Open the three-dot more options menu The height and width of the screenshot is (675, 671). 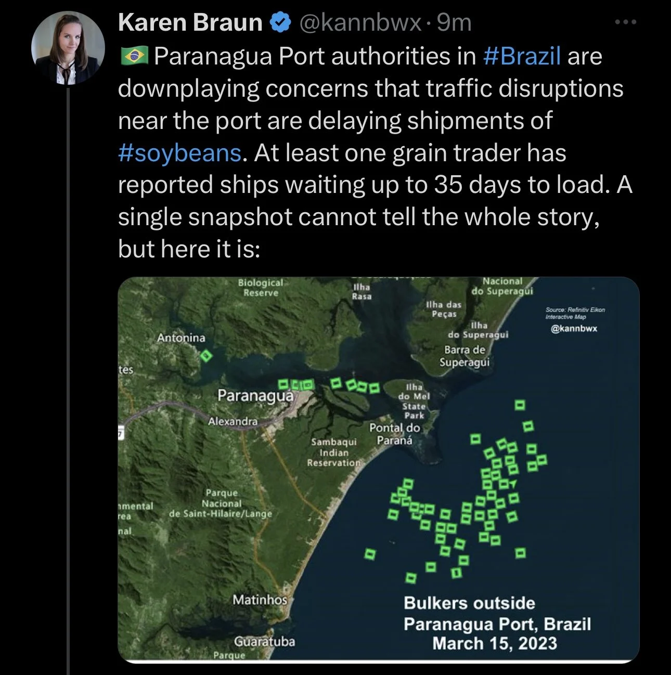click(x=626, y=22)
